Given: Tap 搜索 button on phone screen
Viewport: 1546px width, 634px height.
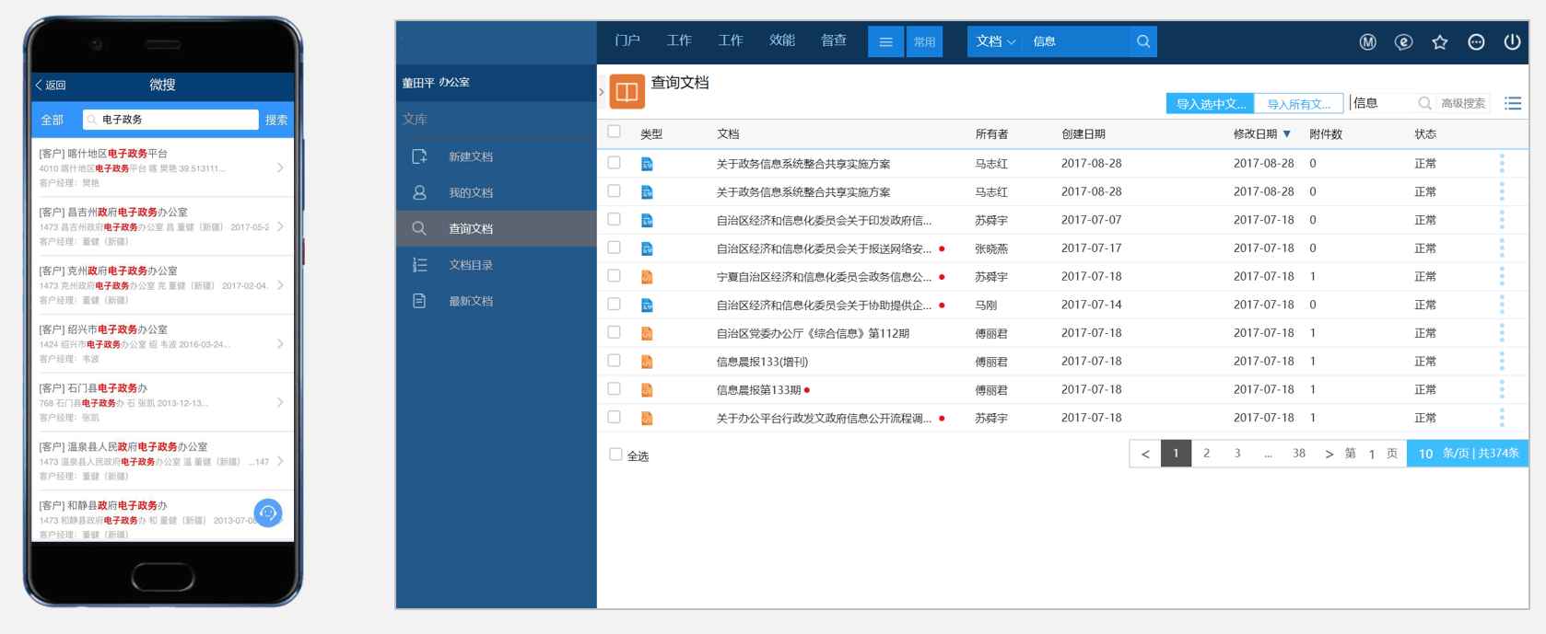Looking at the screenshot, I should tap(275, 120).
